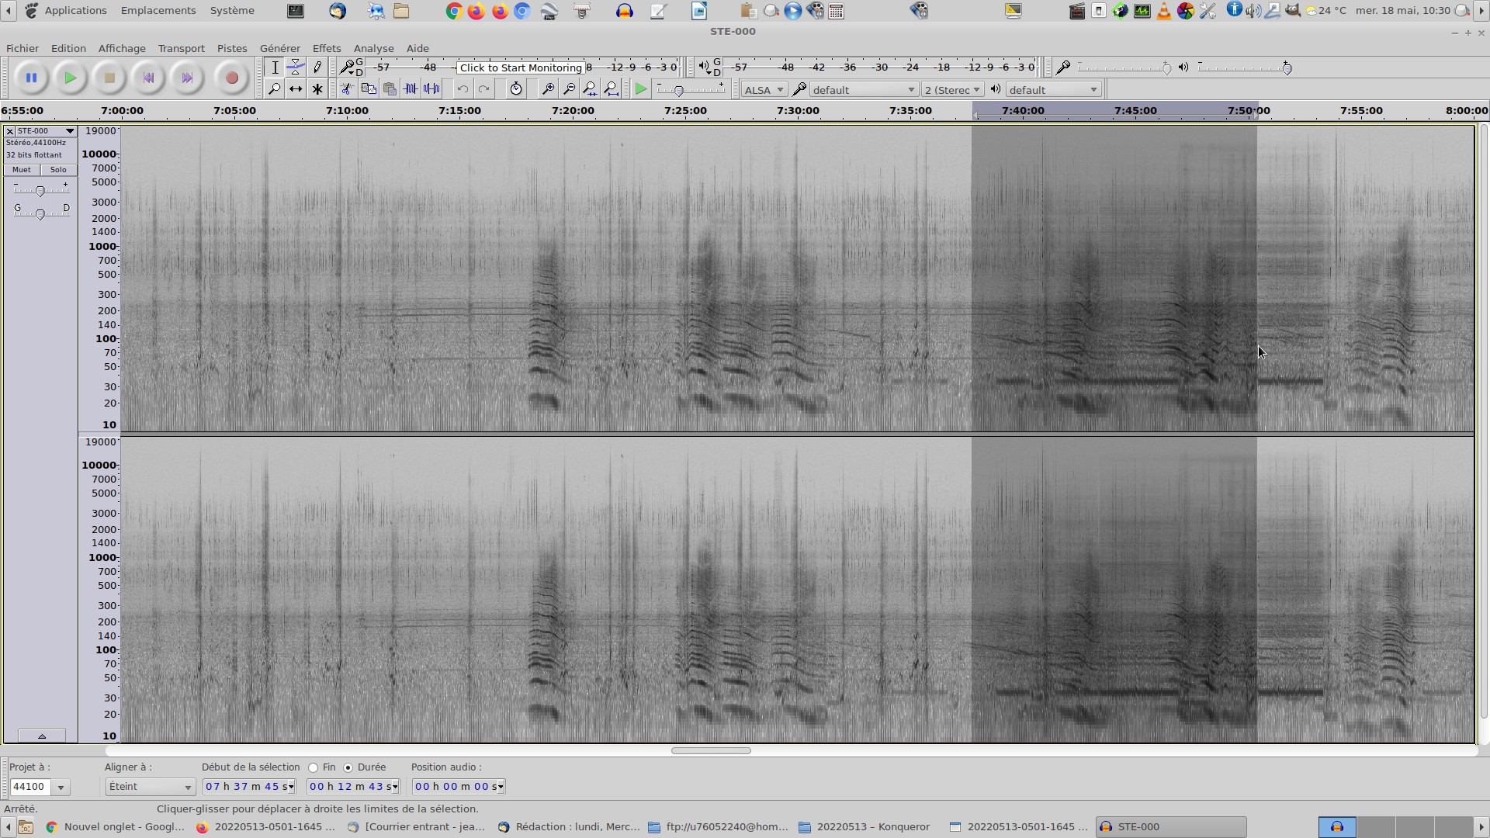Screen dimensions: 1490x838
Task: Toggle the Solo button on track
Action: 58,170
